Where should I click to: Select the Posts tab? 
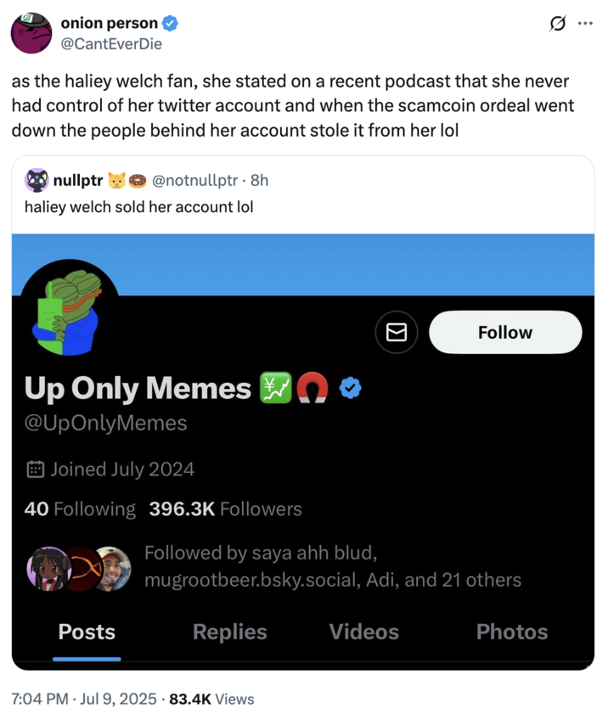pyautogui.click(x=87, y=632)
